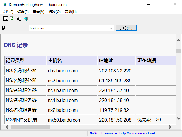182x137 pixels.
Task: Select the mx50.baidu.com host name cell
Action: (x=72, y=120)
